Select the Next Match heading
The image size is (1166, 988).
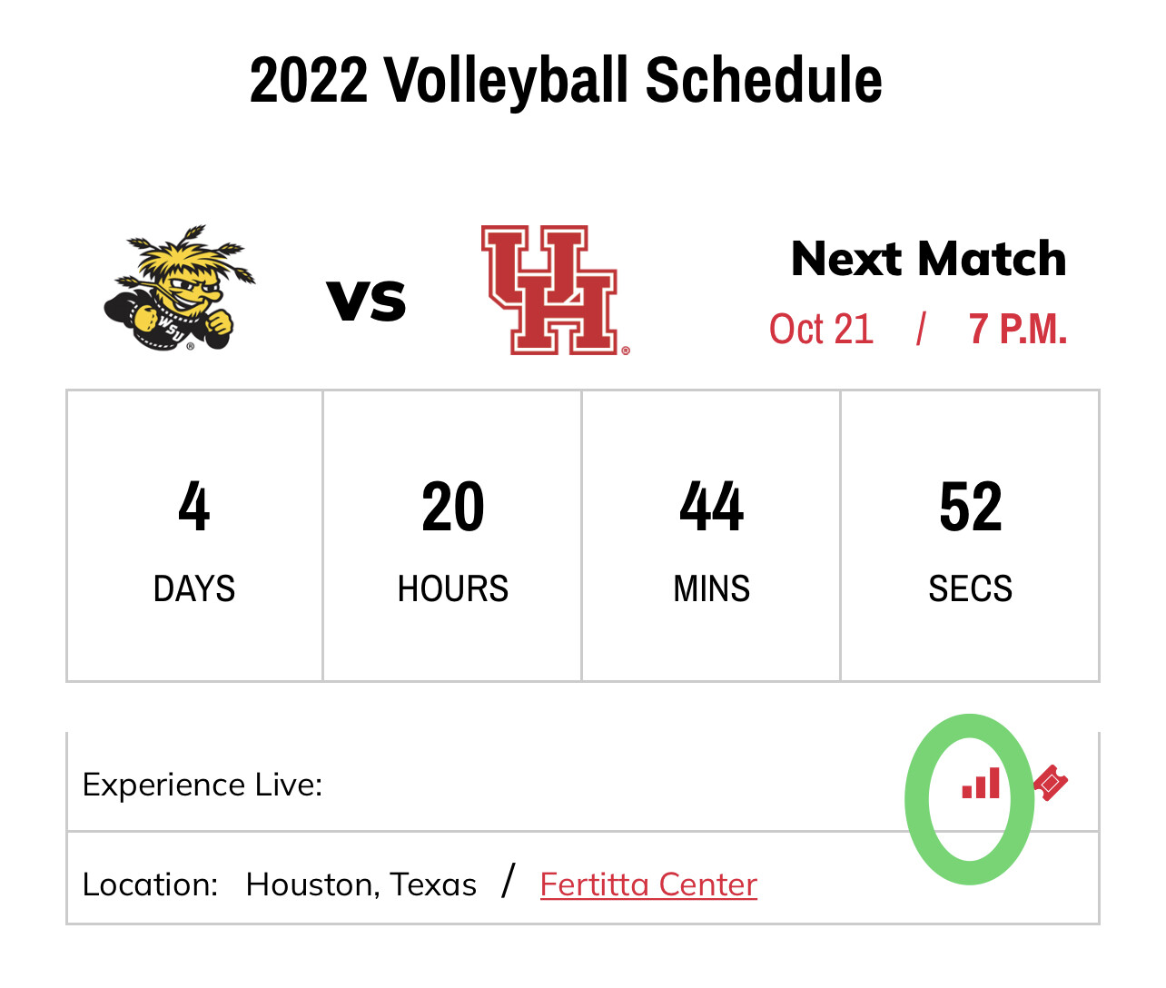point(929,259)
